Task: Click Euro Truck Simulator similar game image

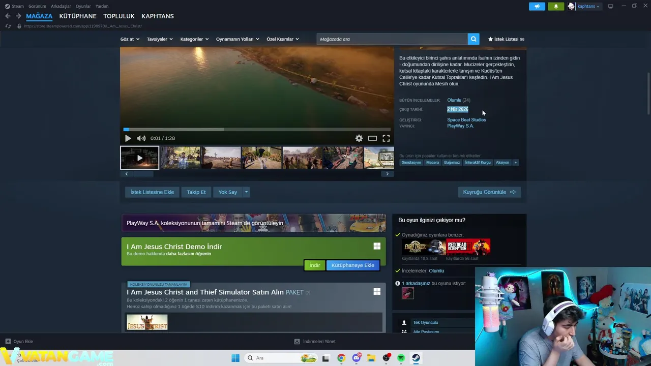Action: 424,247
